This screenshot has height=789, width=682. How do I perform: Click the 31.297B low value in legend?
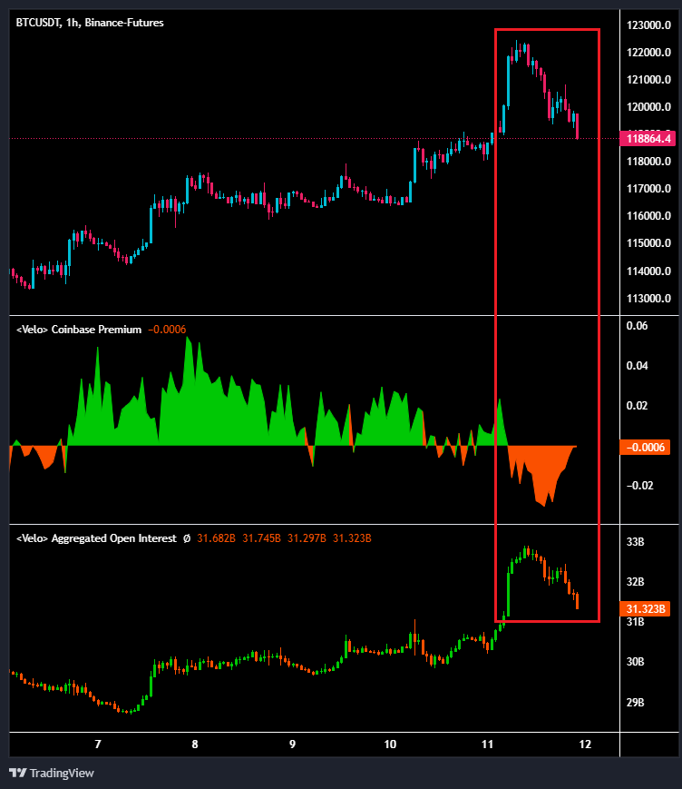[x=307, y=538]
